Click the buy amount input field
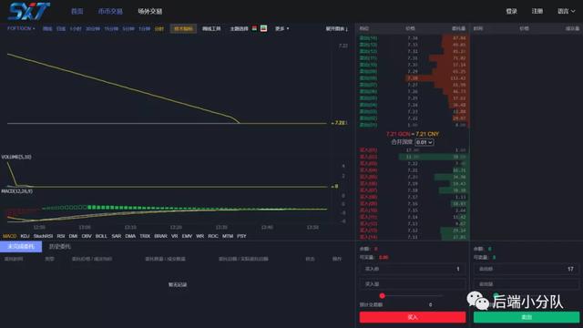This screenshot has width=583, height=328. click(x=413, y=284)
